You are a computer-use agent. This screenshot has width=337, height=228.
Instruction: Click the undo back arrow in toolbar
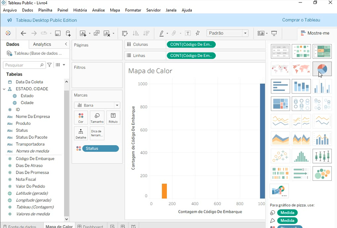coord(23,34)
